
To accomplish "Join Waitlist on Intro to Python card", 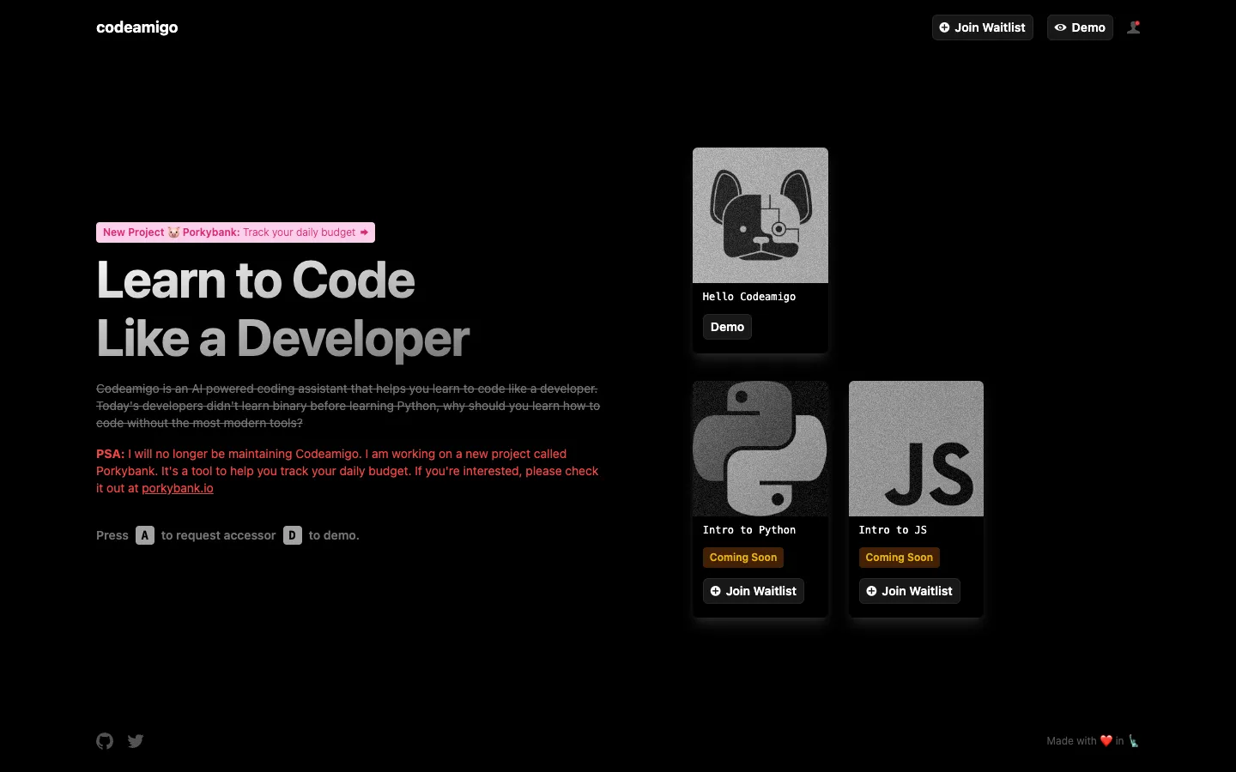I will coord(754,591).
